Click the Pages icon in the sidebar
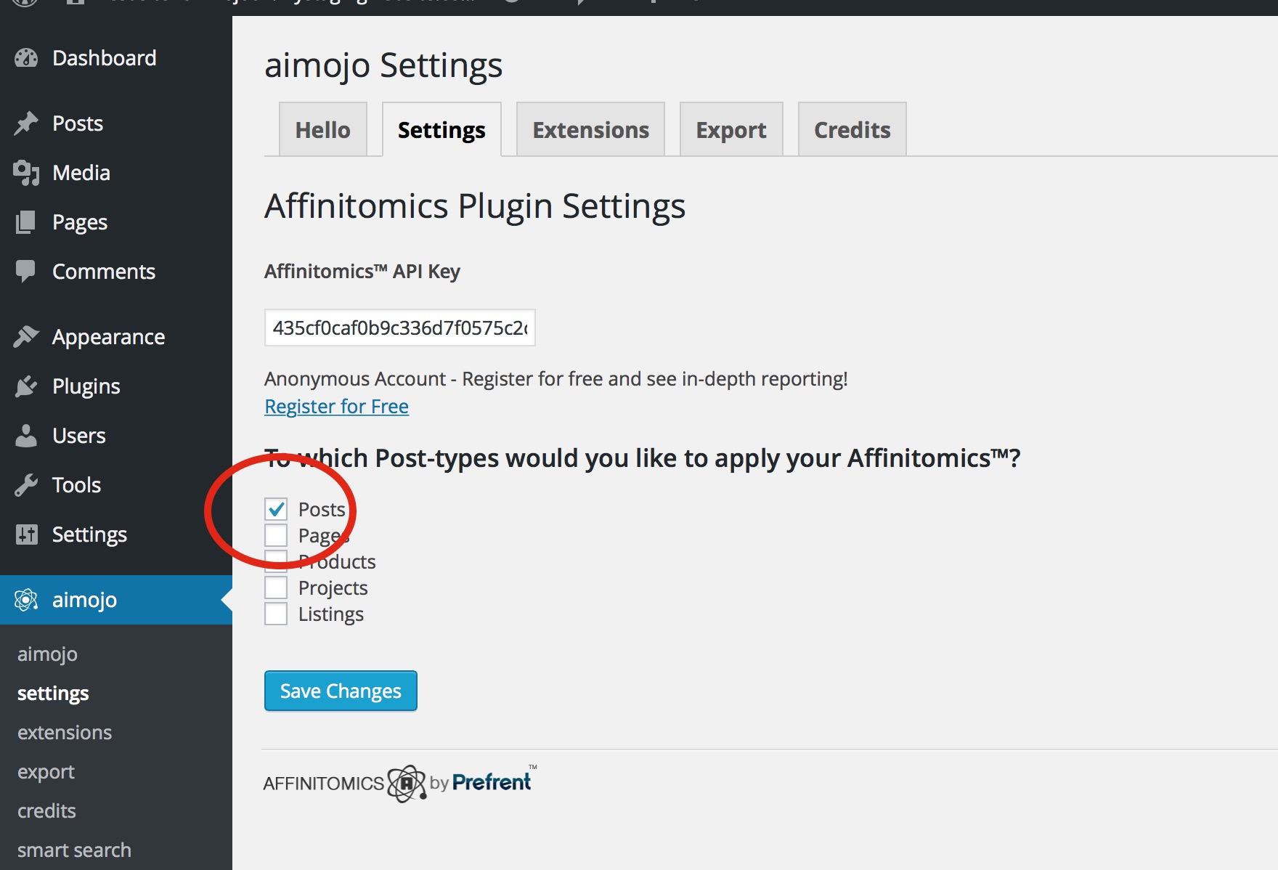 coord(26,222)
